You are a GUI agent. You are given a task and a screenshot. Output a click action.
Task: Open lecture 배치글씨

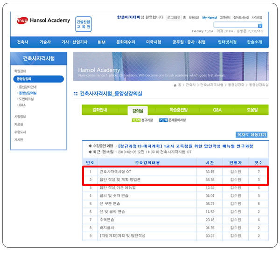(106, 228)
